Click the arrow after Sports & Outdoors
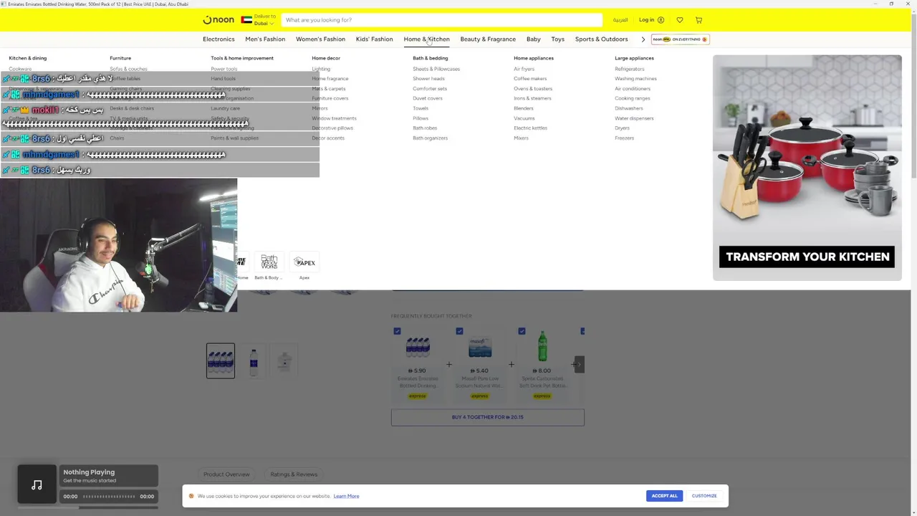The height and width of the screenshot is (516, 917). 643,39
